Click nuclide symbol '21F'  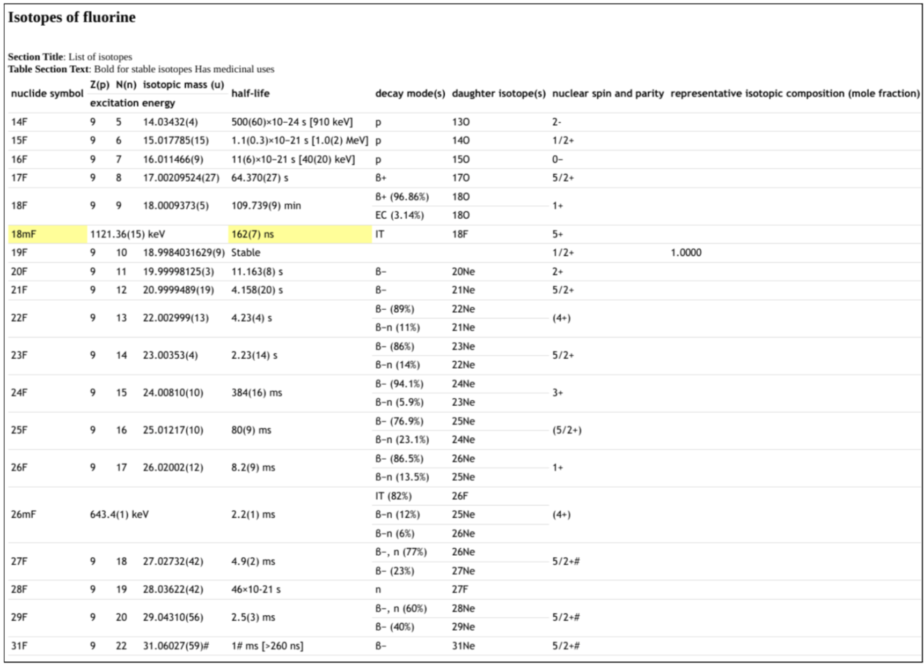tap(19, 290)
